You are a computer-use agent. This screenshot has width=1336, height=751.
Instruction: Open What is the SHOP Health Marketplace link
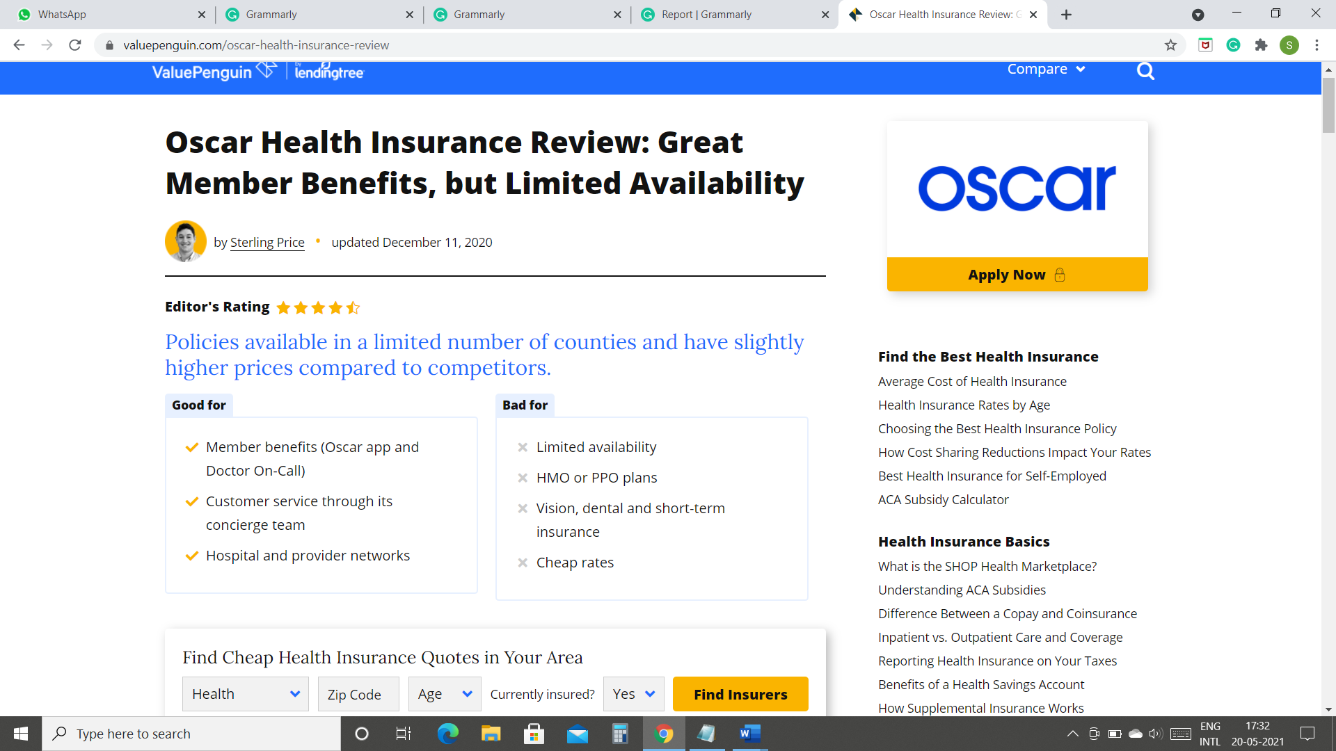coord(987,567)
